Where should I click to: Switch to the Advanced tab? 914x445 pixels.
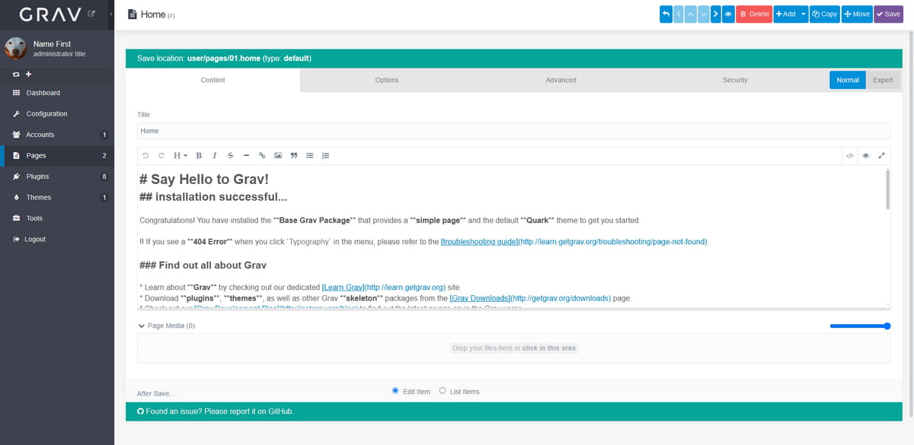pyautogui.click(x=561, y=80)
